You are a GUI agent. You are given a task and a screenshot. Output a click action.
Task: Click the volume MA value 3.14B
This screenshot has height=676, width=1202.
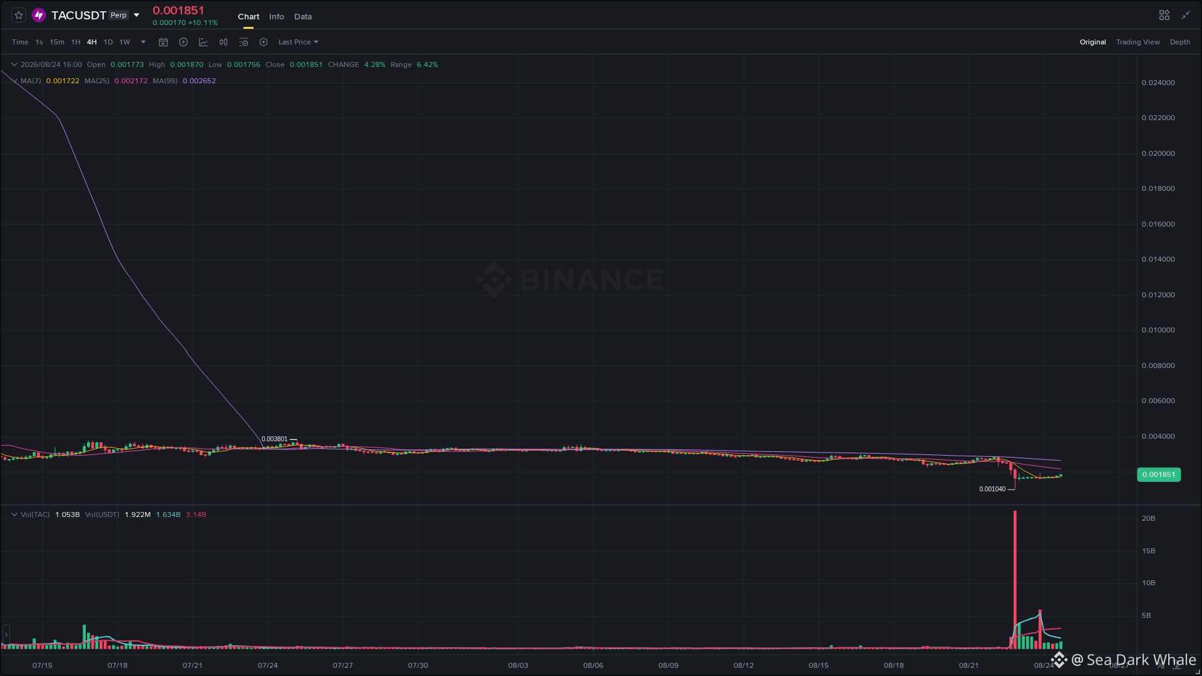point(196,515)
